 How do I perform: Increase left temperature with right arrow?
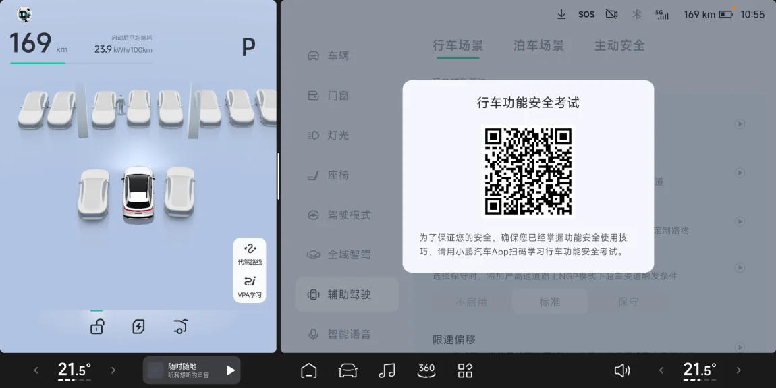[113, 370]
